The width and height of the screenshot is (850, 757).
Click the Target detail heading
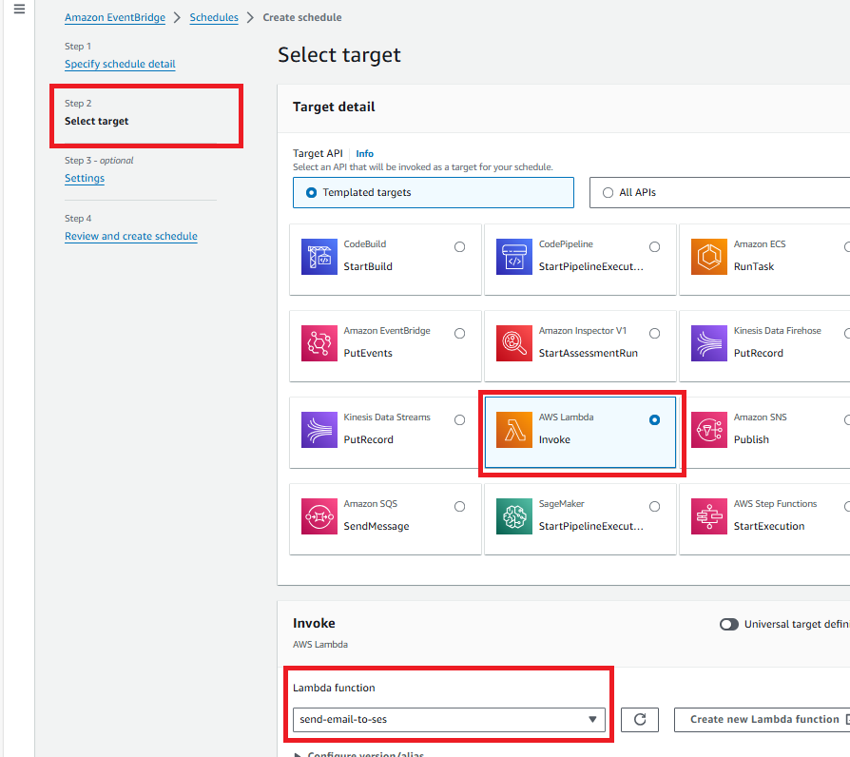click(x=334, y=107)
